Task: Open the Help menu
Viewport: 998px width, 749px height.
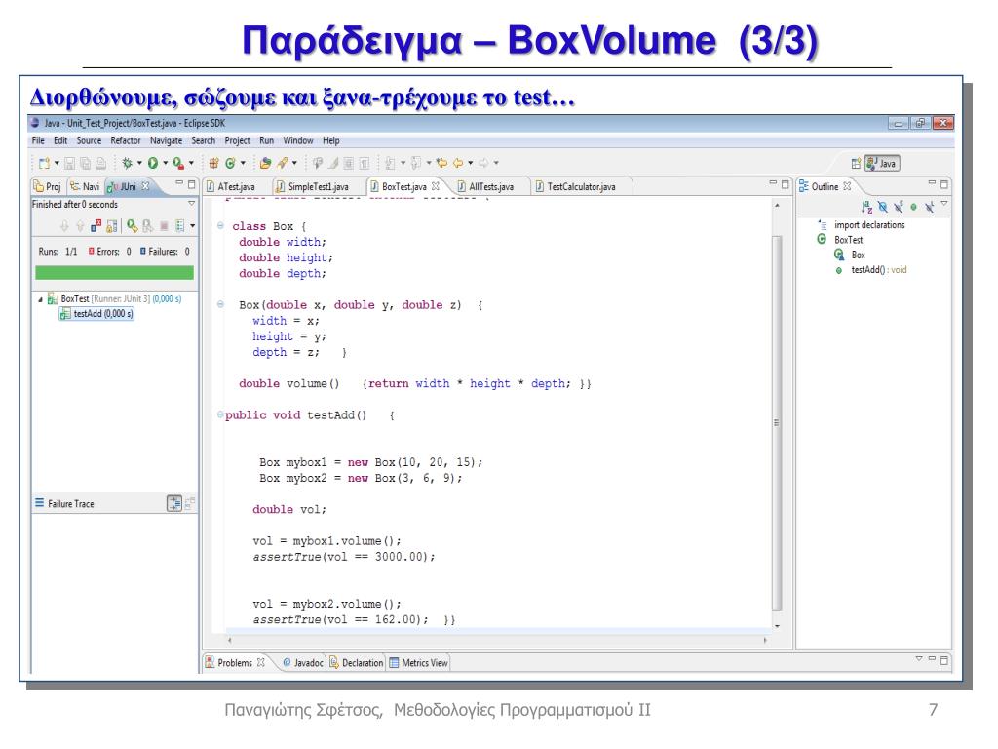Action: pos(331,140)
